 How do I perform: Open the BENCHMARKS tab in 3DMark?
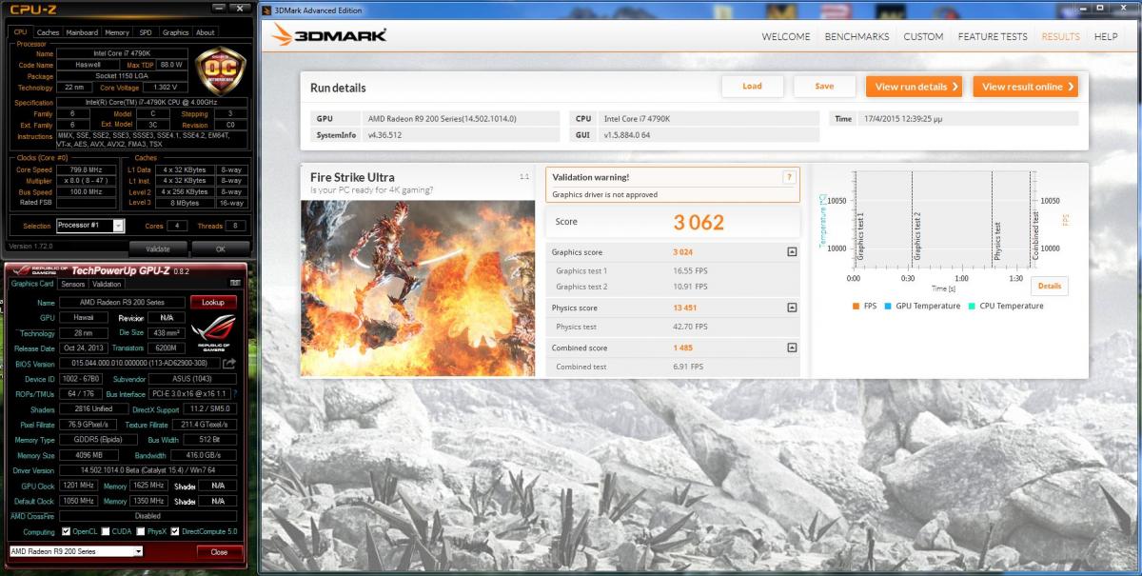click(856, 36)
